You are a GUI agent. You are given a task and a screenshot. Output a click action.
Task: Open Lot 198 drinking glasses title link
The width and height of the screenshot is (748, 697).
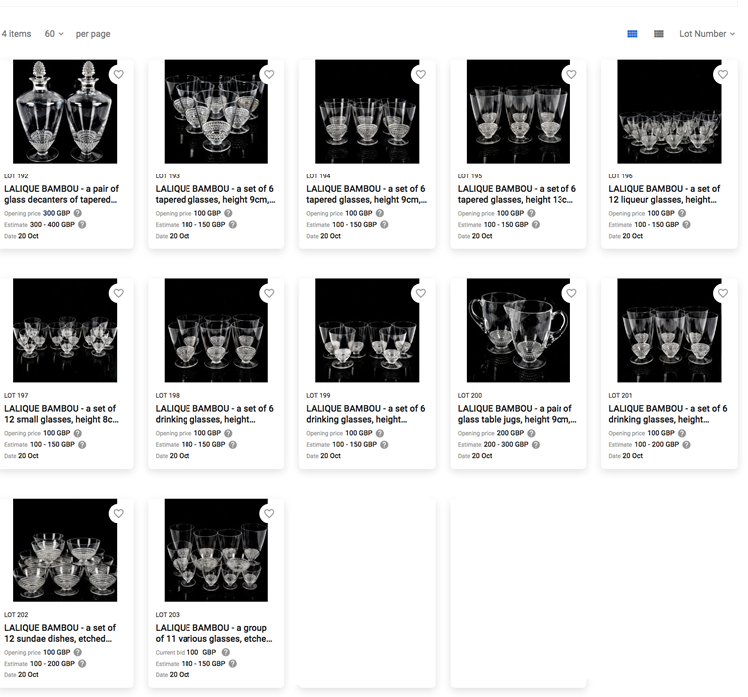pyautogui.click(x=214, y=414)
